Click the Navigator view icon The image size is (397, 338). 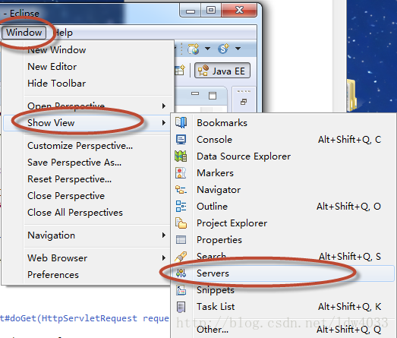coord(181,190)
